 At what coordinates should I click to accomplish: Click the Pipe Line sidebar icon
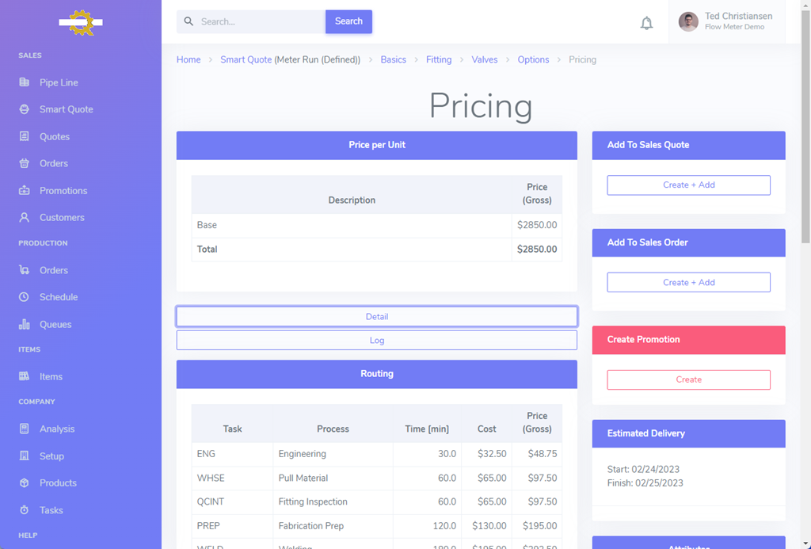click(25, 82)
